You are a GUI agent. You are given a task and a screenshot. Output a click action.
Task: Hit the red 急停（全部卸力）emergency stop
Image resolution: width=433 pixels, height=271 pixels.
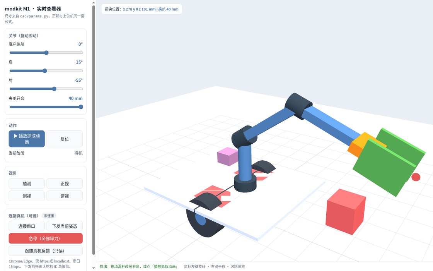click(46, 238)
